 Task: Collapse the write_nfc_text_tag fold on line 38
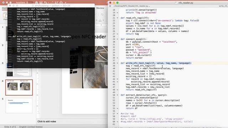coord(118,63)
